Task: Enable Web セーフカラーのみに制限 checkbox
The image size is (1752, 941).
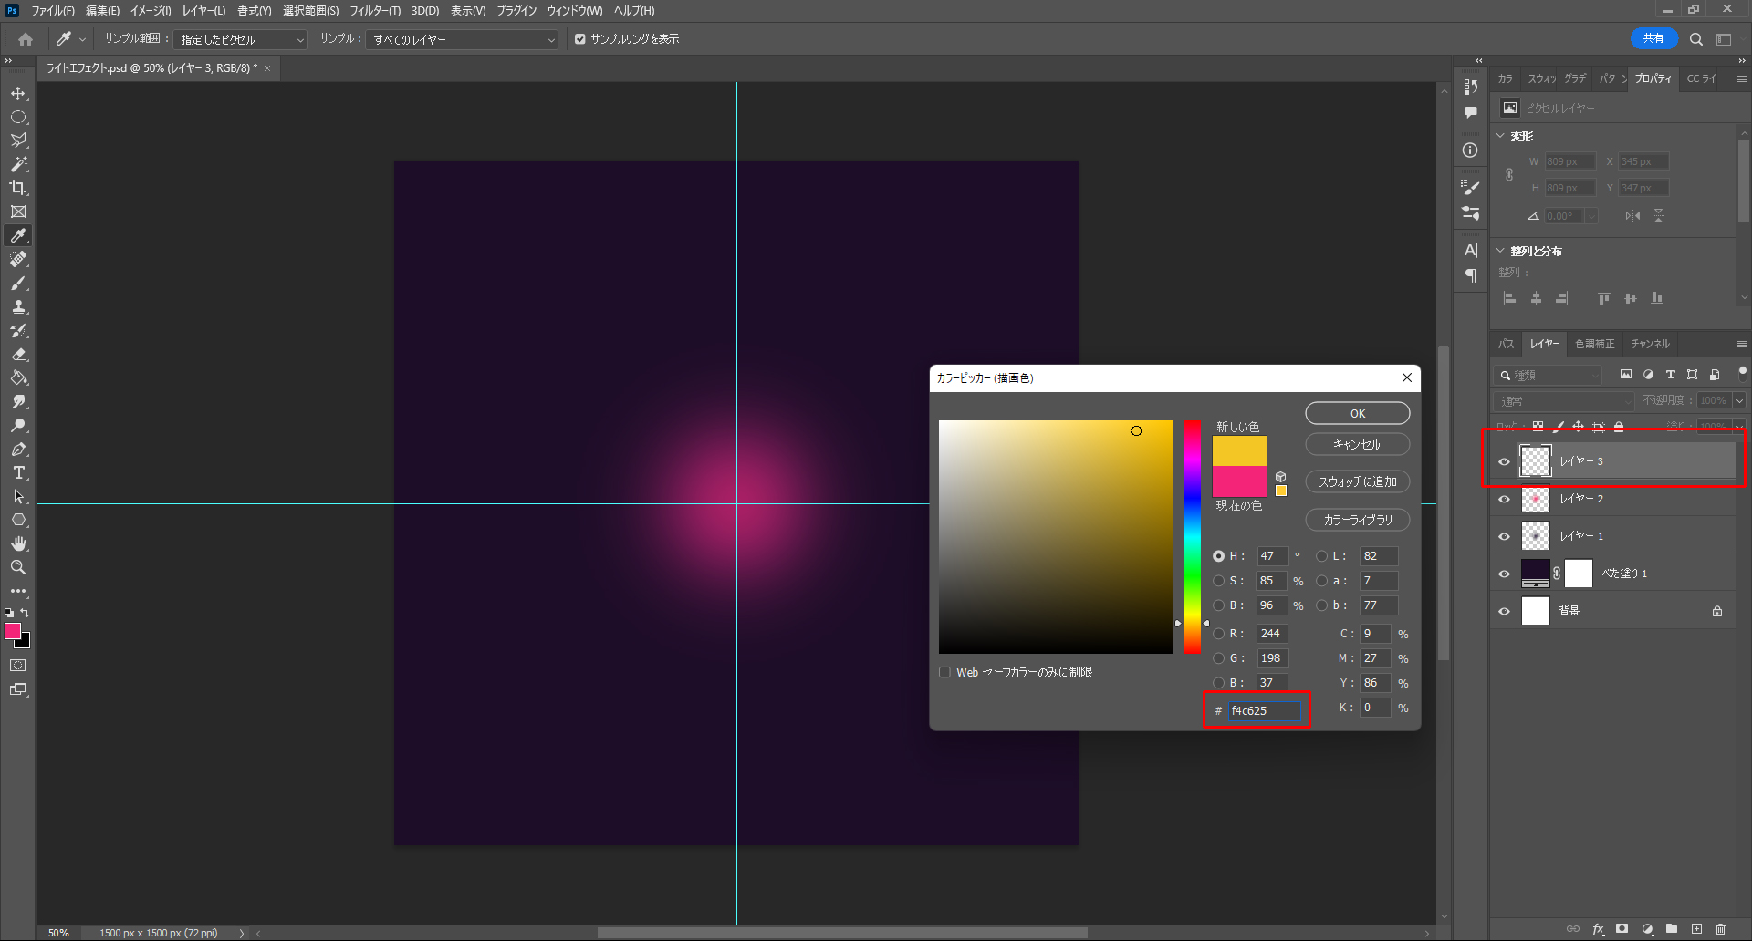Action: tap(944, 673)
